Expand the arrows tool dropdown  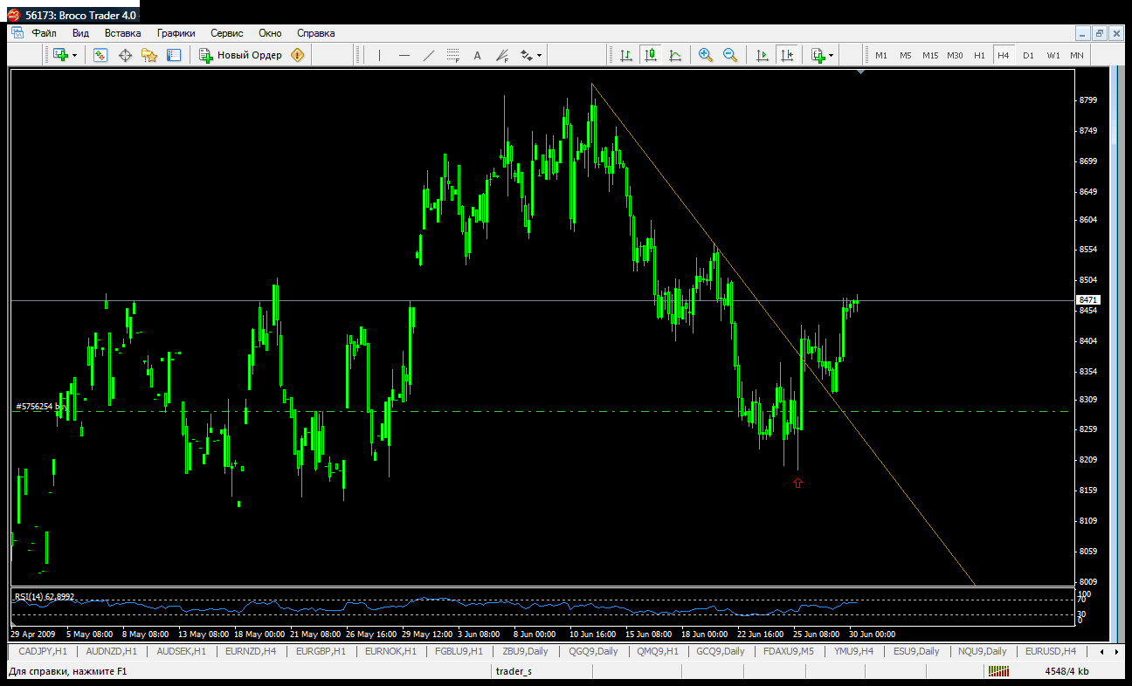(x=540, y=55)
